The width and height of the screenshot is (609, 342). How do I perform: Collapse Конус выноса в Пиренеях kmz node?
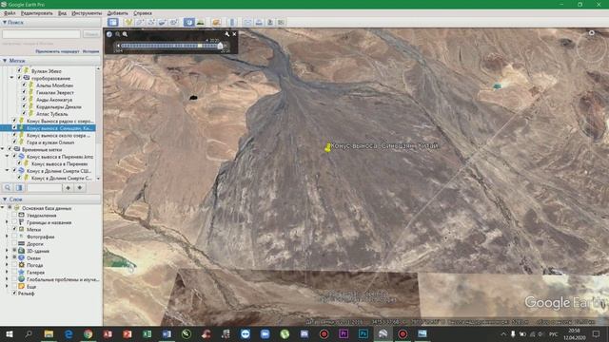click(x=7, y=156)
